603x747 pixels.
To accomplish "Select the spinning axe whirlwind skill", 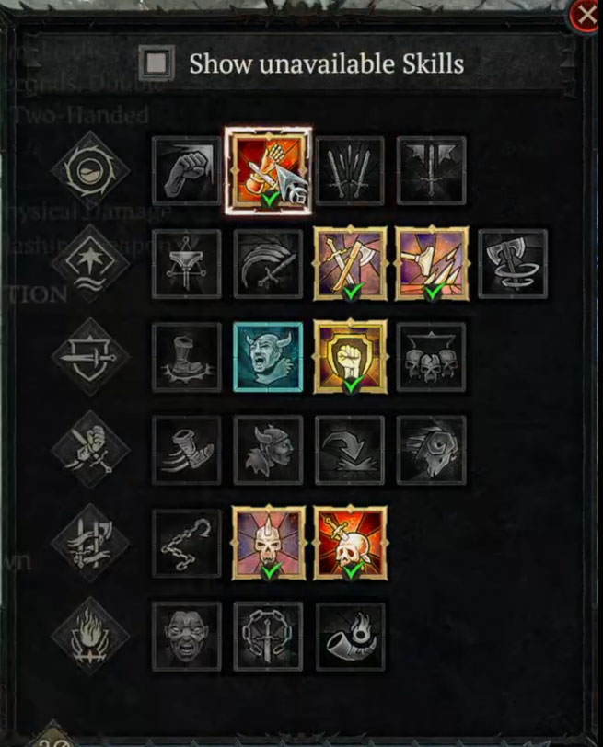I will click(513, 264).
